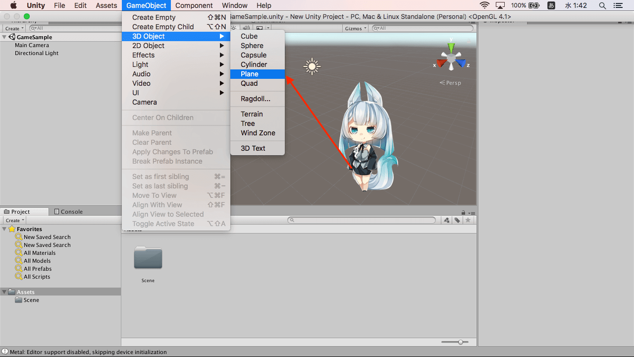The width and height of the screenshot is (634, 357).
Task: Select Plane from the 3D Object submenu
Action: tap(257, 74)
